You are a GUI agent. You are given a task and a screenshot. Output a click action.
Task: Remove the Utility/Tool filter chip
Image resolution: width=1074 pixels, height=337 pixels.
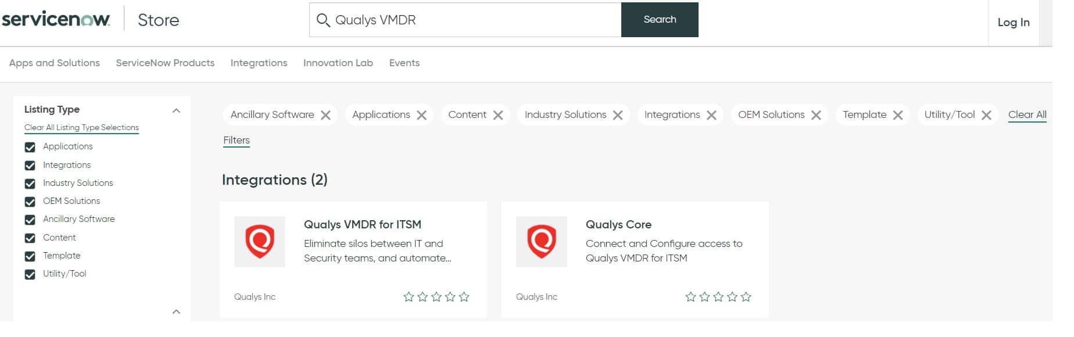[x=986, y=115]
